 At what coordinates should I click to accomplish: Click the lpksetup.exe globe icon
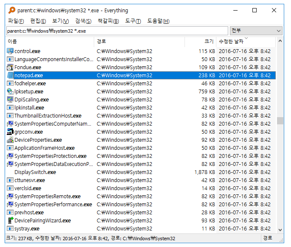(x=10, y=91)
